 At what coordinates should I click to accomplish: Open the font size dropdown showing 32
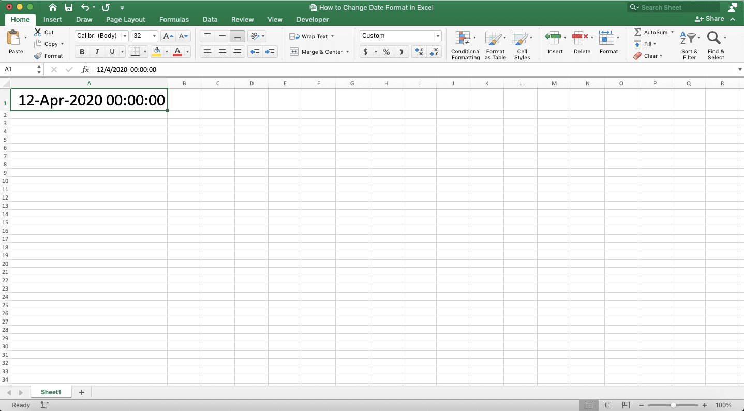(154, 36)
